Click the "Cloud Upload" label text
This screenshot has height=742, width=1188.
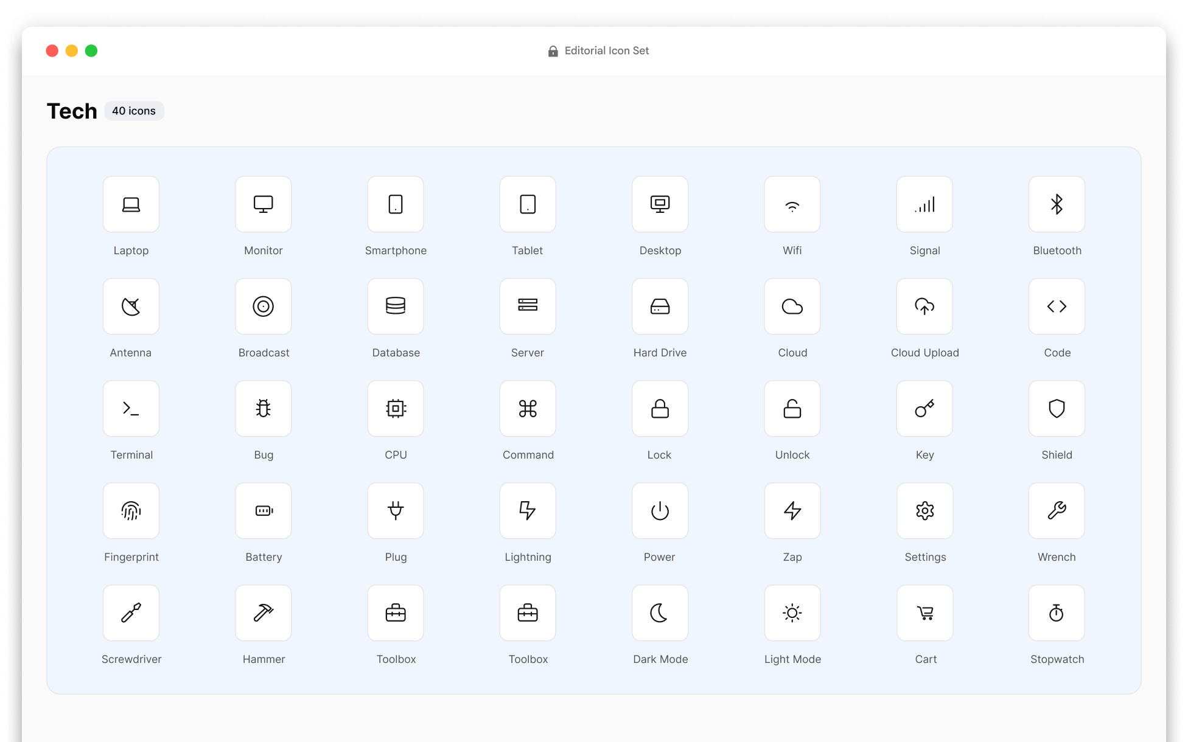[925, 353]
